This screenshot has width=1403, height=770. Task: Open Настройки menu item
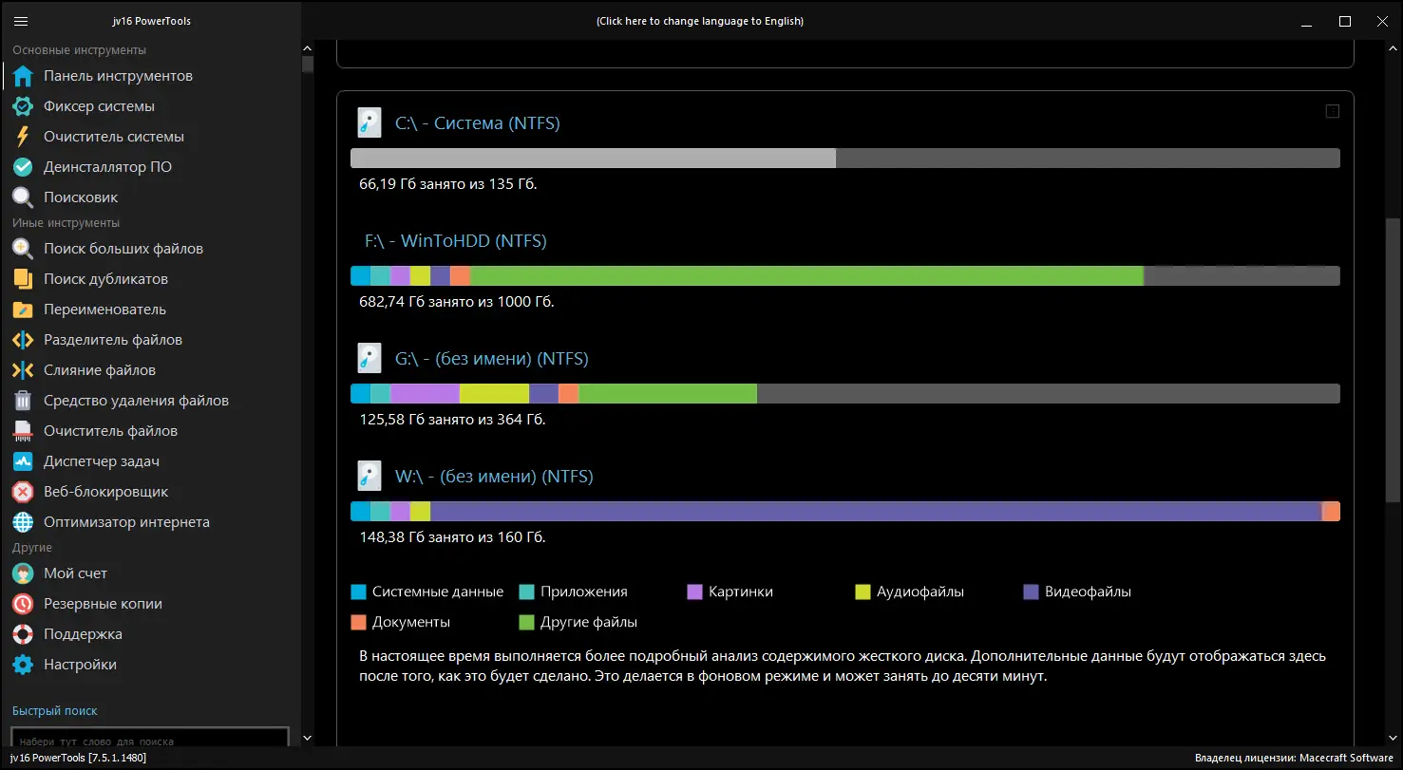[80, 665]
